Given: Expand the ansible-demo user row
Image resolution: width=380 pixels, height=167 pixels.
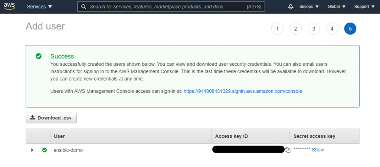Looking at the screenshot, I should pyautogui.click(x=32, y=150).
